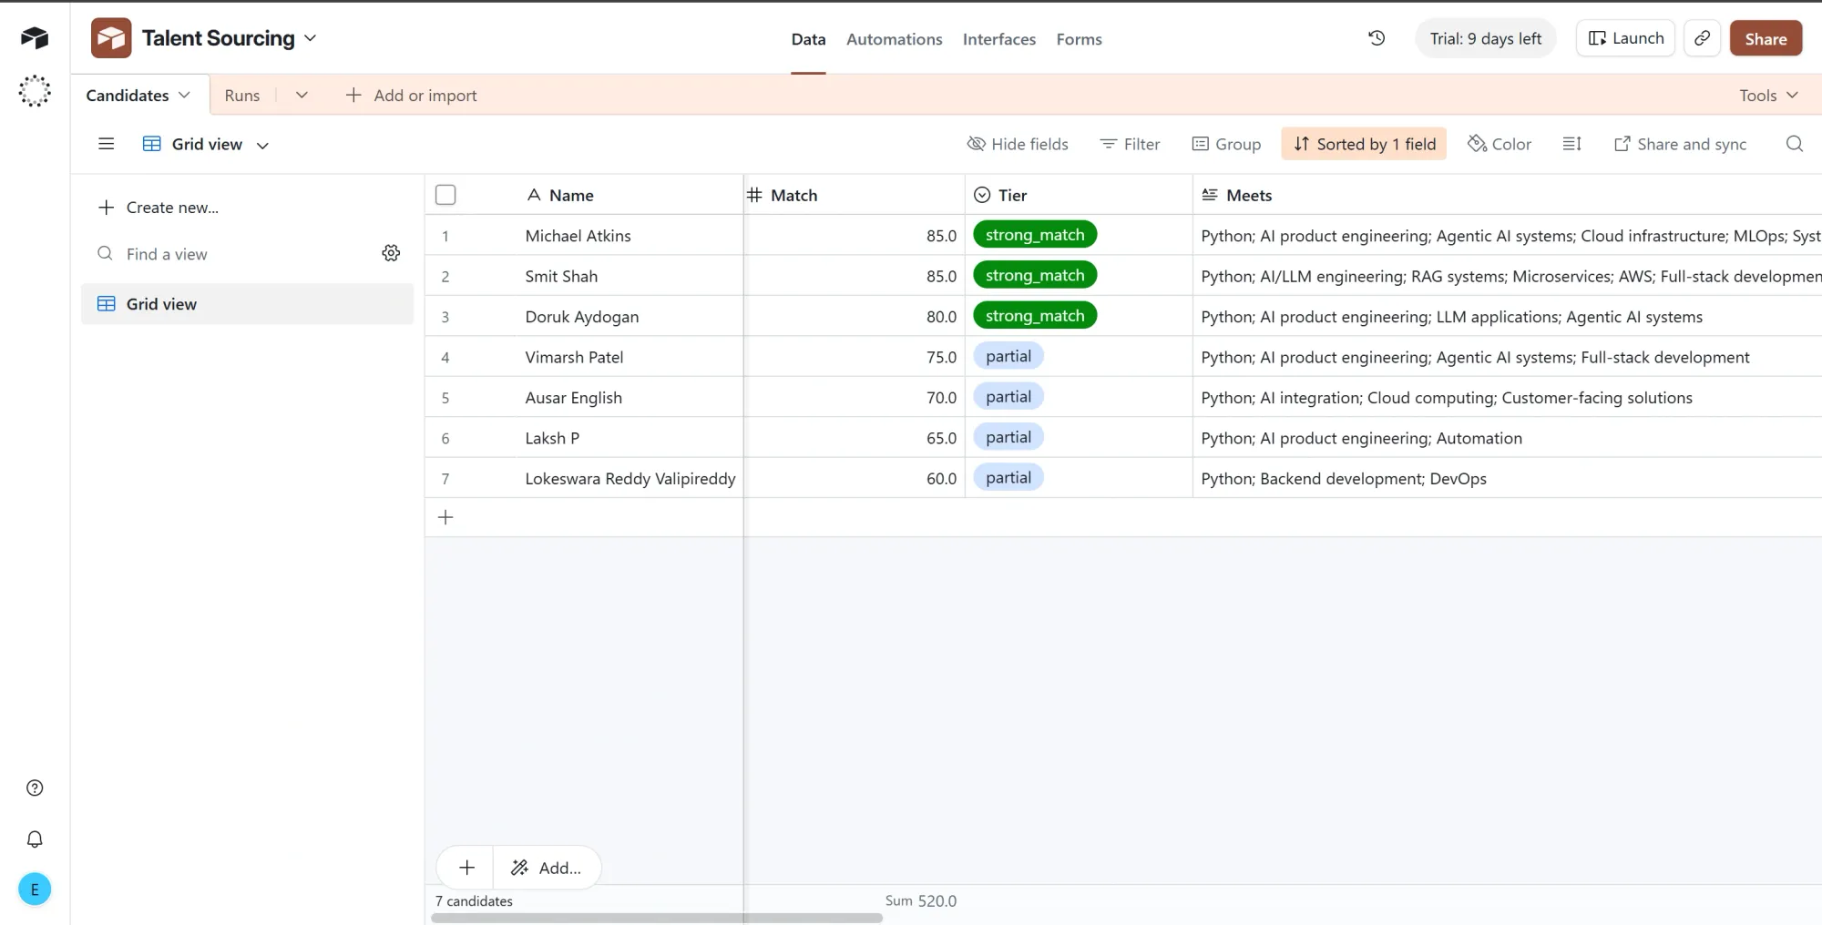This screenshot has width=1822, height=925.
Task: Select the Laksh P name cell
Action: point(629,438)
